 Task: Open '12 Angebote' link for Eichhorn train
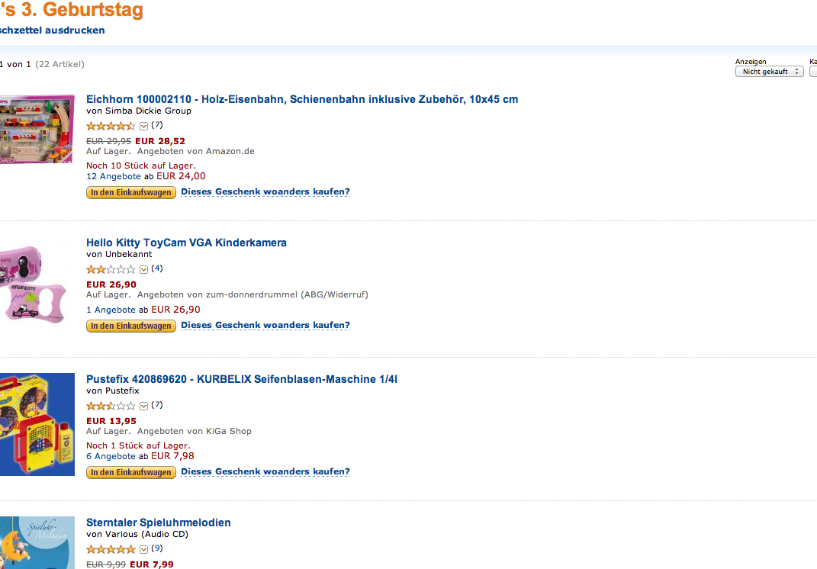(114, 176)
